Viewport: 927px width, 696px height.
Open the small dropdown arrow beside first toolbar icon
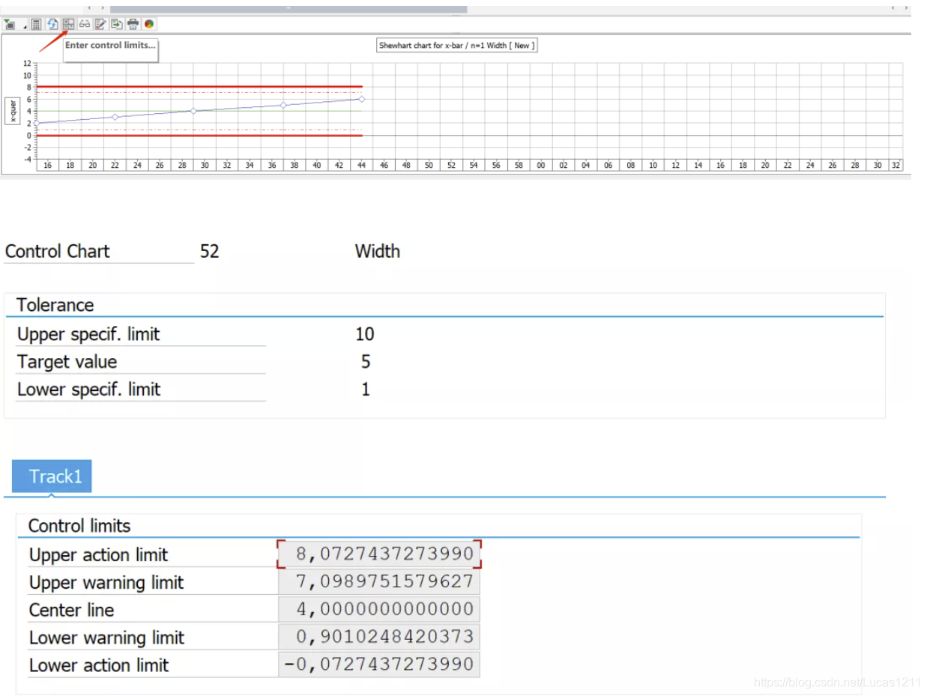click(x=25, y=27)
